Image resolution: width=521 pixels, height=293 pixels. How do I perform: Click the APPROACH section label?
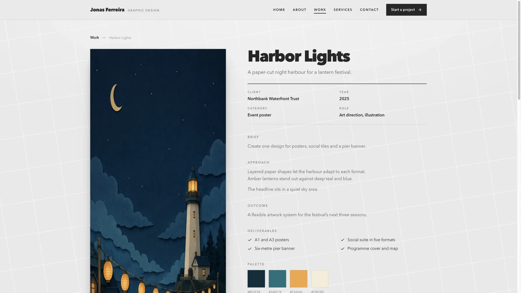(x=259, y=162)
